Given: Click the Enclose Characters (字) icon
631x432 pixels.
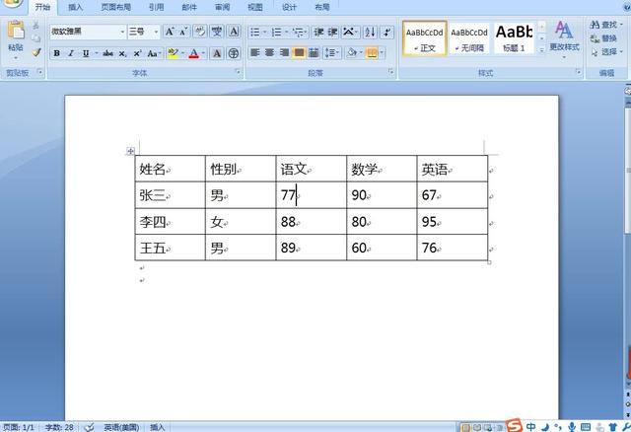Looking at the screenshot, I should 234,53.
